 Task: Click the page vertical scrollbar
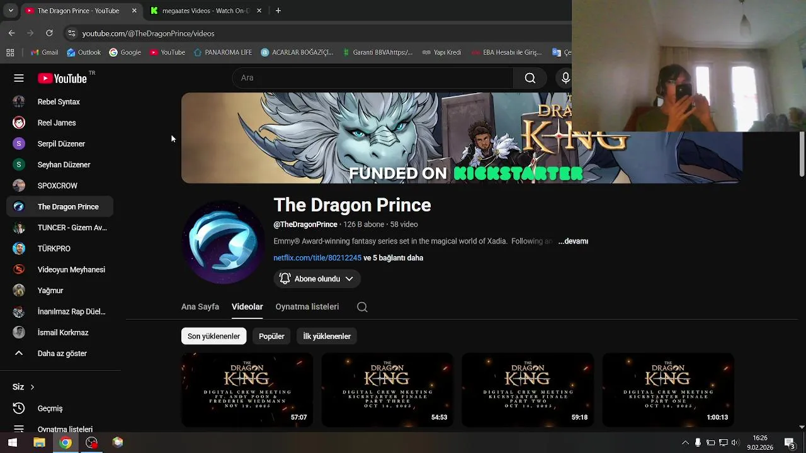point(802,155)
